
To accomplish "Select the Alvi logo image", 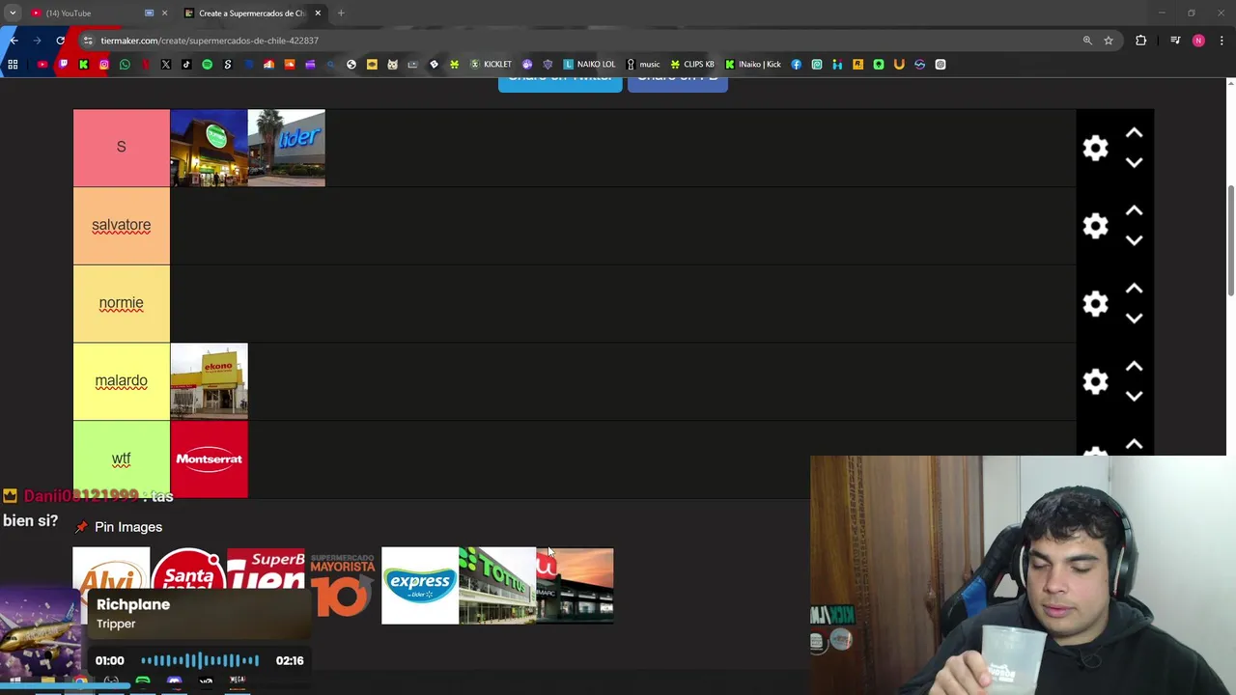I will (111, 570).
